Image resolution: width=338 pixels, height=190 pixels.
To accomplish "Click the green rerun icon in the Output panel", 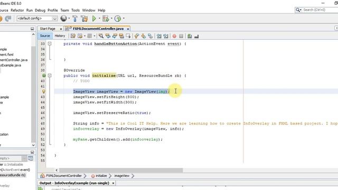I will click(41, 188).
